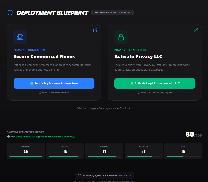Click the clock icon beside Takes ~10–15 minutes
Image resolution: width=208 pixels, height=182 pixels.
[139, 92]
